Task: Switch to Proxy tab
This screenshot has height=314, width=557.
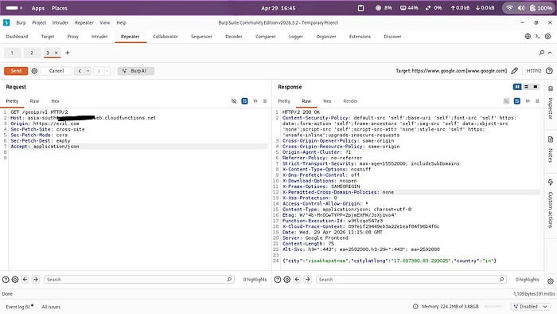Action: pyautogui.click(x=73, y=37)
